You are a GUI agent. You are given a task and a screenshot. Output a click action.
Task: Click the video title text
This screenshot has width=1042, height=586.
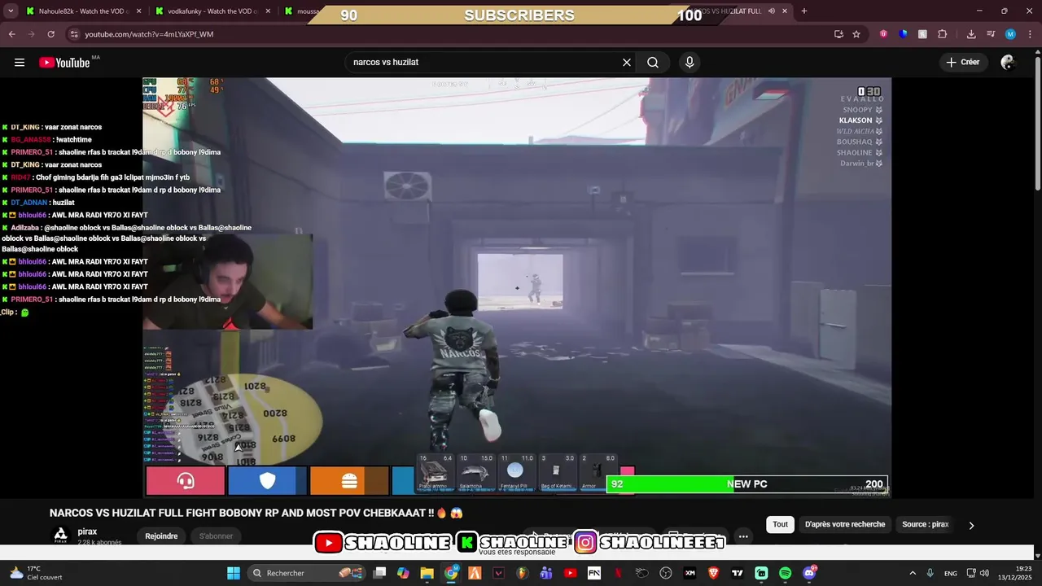point(256,513)
